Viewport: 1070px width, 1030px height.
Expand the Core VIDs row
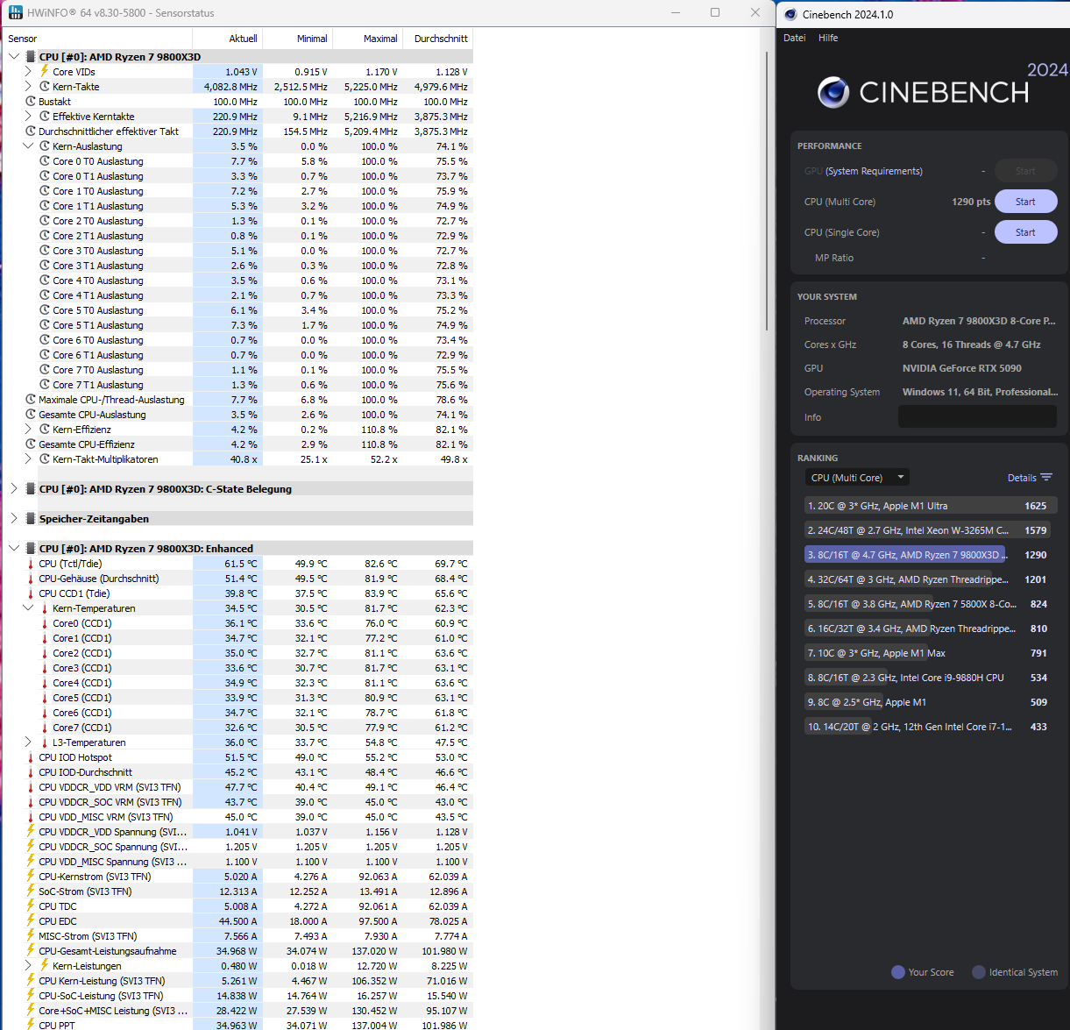pyautogui.click(x=28, y=71)
